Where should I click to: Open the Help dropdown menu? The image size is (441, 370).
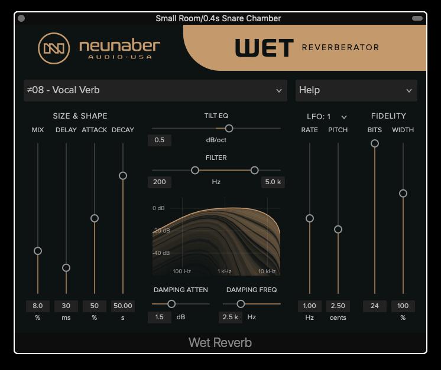[x=356, y=90]
